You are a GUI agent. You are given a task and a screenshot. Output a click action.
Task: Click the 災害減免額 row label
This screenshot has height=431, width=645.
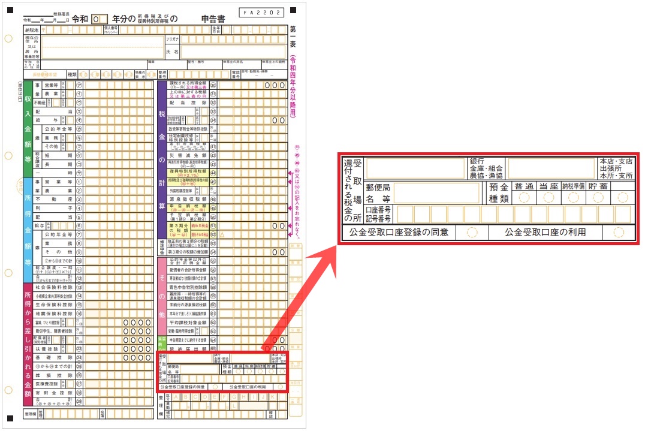tap(188, 155)
